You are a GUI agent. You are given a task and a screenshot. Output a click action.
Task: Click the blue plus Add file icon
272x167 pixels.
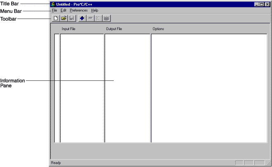click(x=82, y=19)
